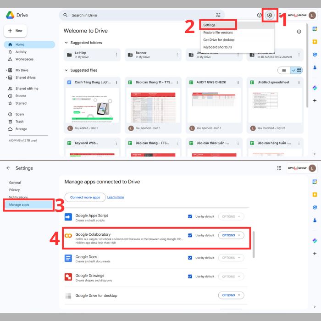Click Connect more apps button
The image size is (321, 321).
click(x=85, y=197)
